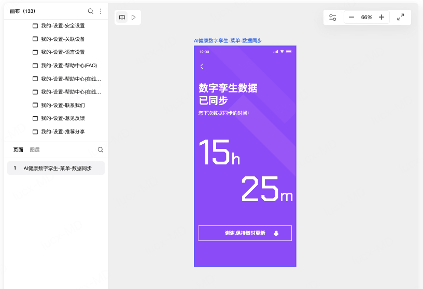Screen dimensions: 423x289
Task: Select page AI健康数字孪生-菜单-数据同步 in list
Action: tap(56, 168)
